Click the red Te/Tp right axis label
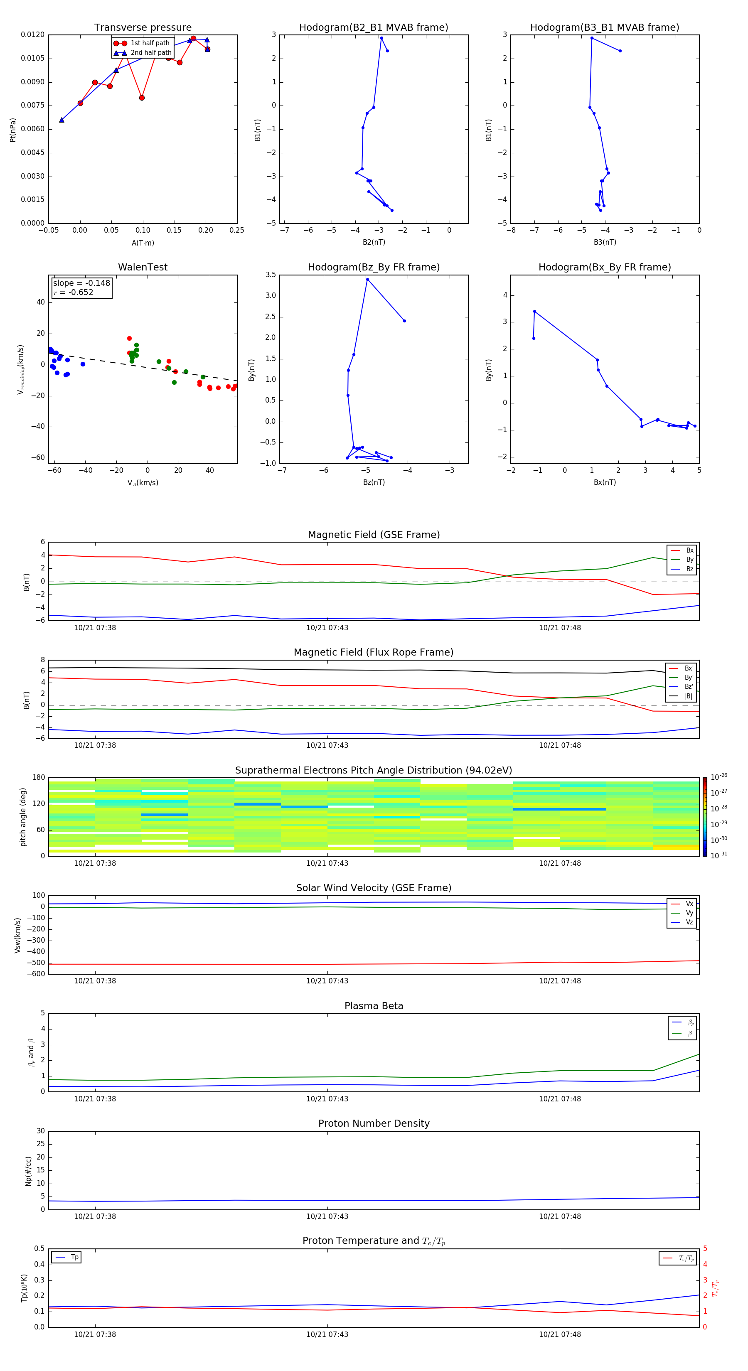Screen dimensions: 748x1371 [716, 1288]
